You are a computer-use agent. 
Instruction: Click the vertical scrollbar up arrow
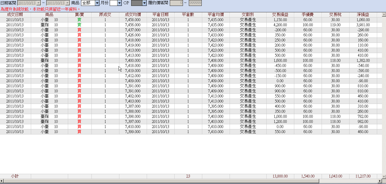(384, 15)
